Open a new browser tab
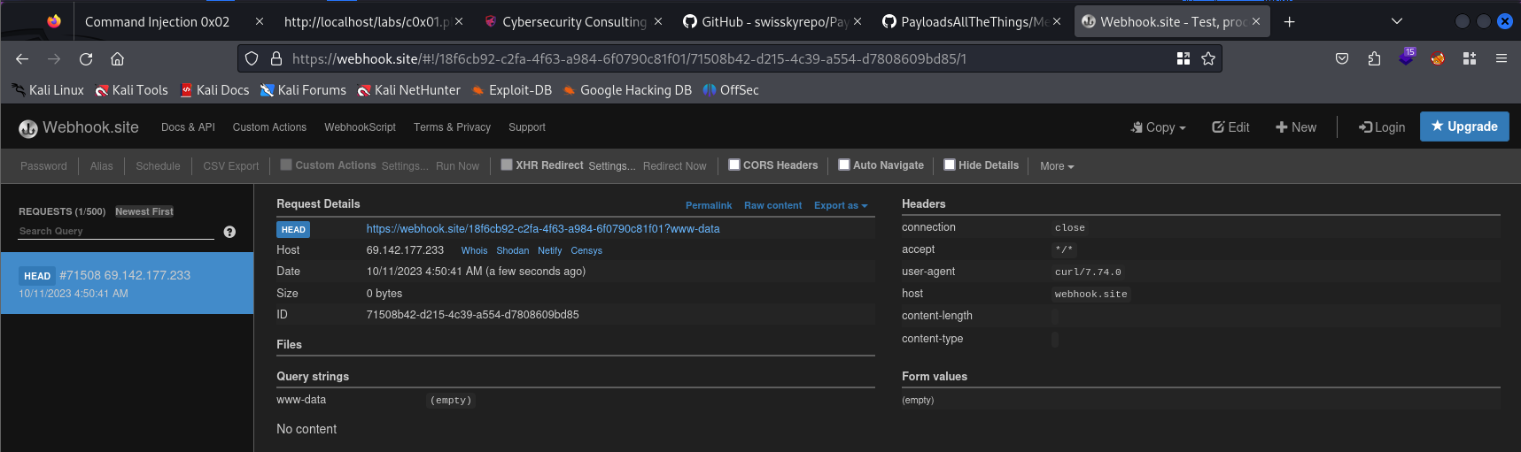The image size is (1521, 452). [x=1289, y=21]
